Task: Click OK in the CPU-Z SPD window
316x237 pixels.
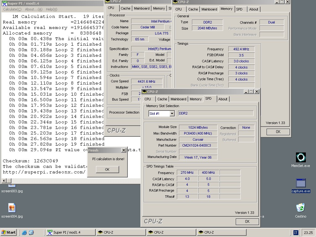Action: [x=247, y=222]
